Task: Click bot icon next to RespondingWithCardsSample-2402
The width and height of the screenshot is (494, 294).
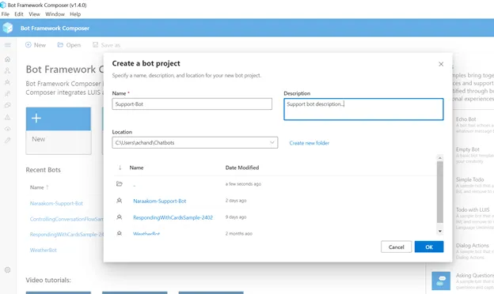Action: 119,217
